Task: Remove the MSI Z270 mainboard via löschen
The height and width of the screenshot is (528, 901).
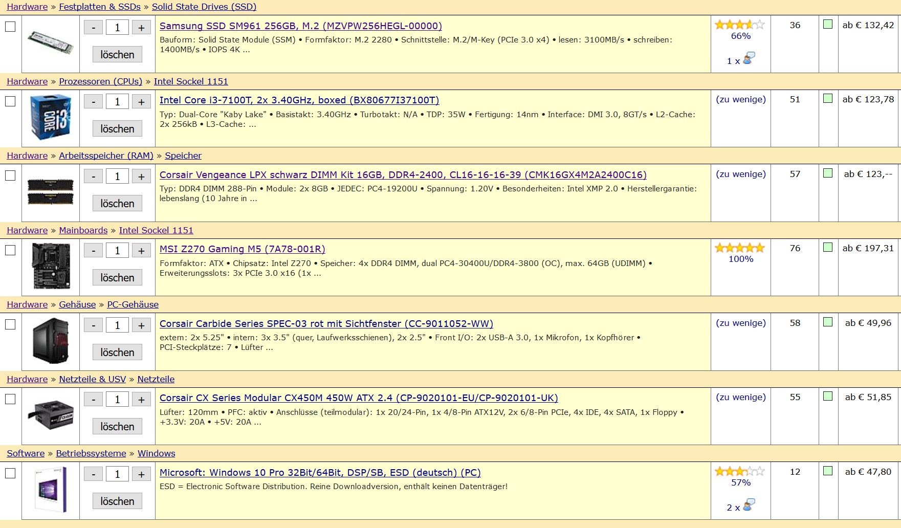Action: pyautogui.click(x=117, y=277)
